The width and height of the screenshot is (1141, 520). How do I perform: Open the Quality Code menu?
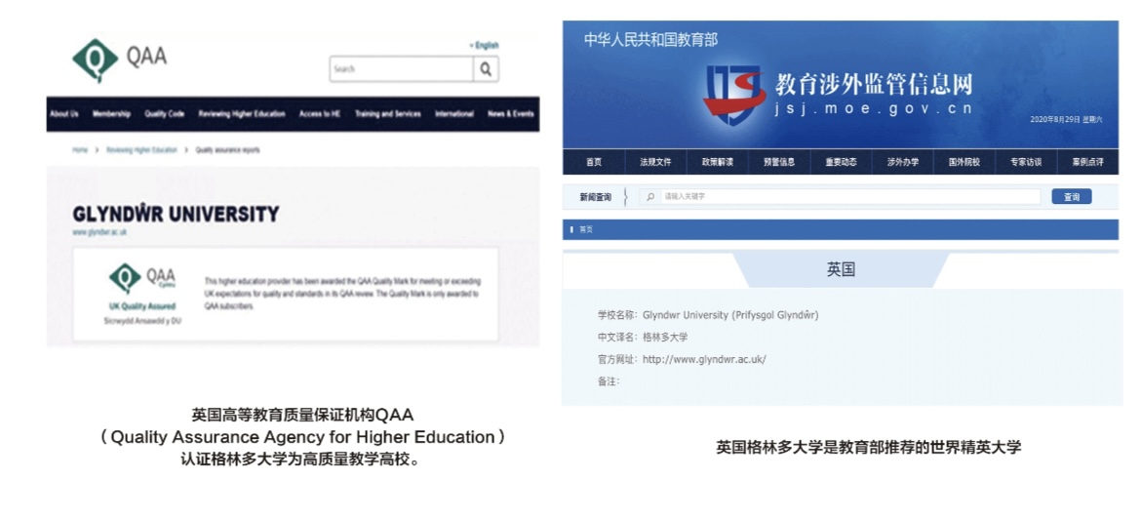click(x=165, y=113)
